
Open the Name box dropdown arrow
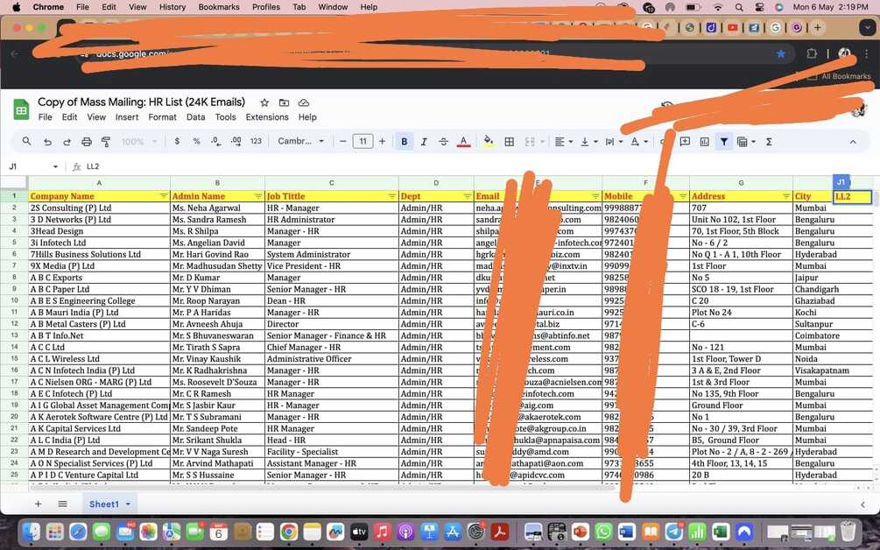tap(55, 166)
